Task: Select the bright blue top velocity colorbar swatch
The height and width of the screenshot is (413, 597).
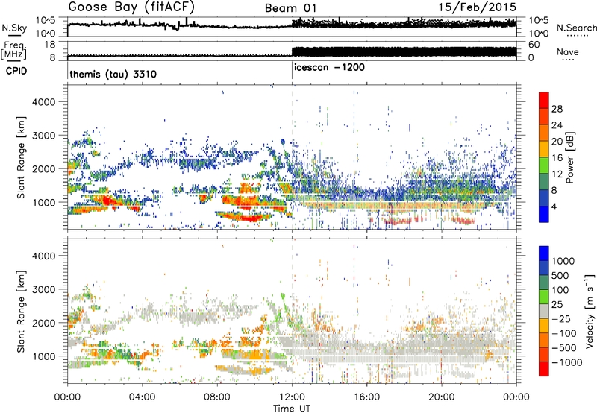Action: click(544, 253)
